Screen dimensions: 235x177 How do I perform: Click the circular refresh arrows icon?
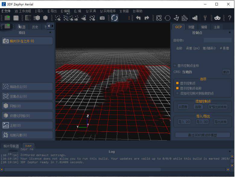(114, 18)
